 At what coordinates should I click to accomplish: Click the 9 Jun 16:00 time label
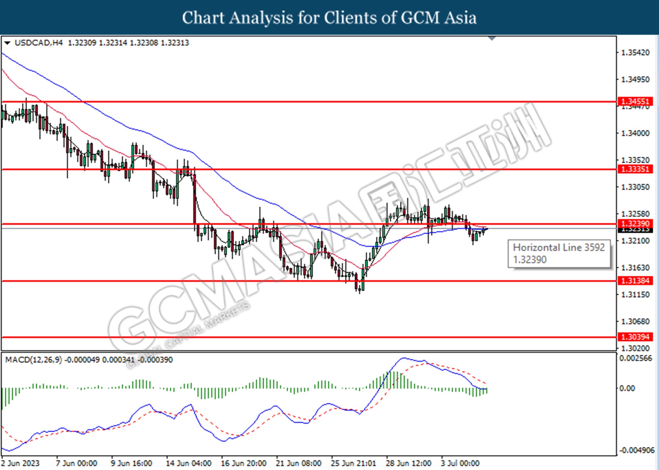coord(131,463)
